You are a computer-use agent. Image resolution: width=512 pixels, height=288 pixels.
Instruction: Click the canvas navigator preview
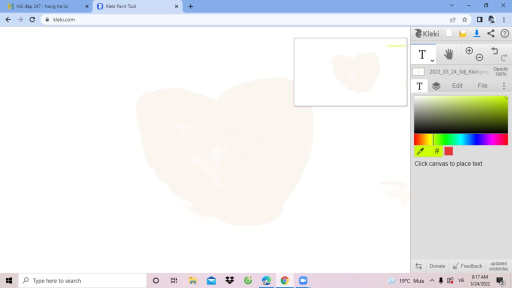pyautogui.click(x=350, y=72)
